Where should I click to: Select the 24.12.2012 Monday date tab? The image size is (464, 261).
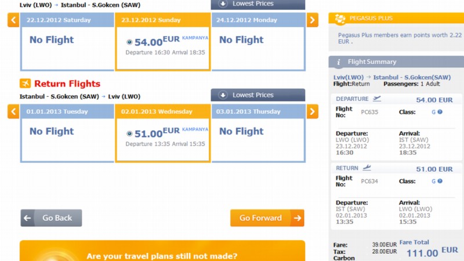pos(258,20)
